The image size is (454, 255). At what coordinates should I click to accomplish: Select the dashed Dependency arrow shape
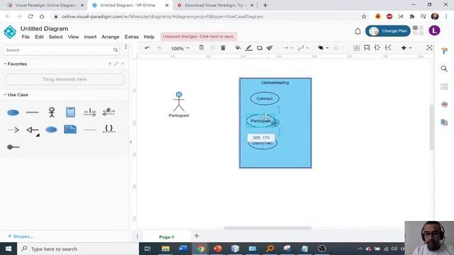pos(13,130)
